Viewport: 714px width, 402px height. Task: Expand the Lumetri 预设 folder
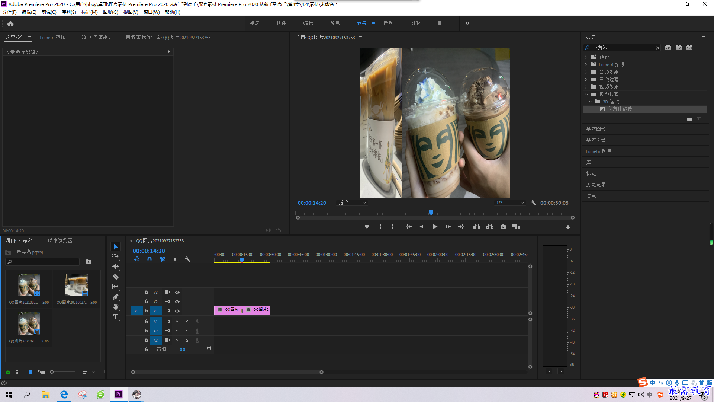[586, 64]
